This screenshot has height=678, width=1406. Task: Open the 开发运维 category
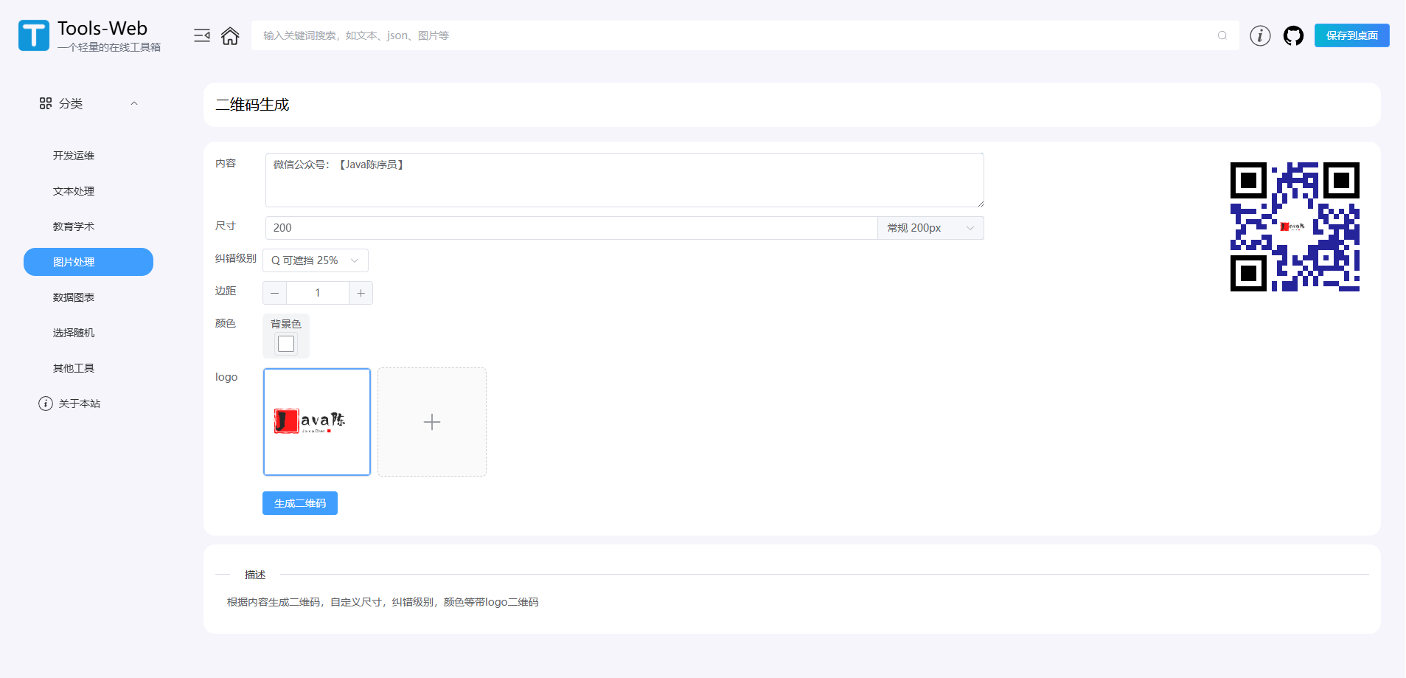(74, 156)
